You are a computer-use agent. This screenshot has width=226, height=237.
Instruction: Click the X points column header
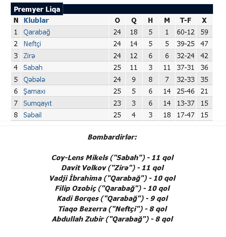point(204,20)
